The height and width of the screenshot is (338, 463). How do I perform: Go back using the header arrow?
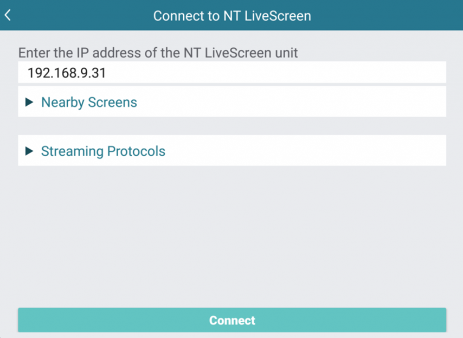8,15
